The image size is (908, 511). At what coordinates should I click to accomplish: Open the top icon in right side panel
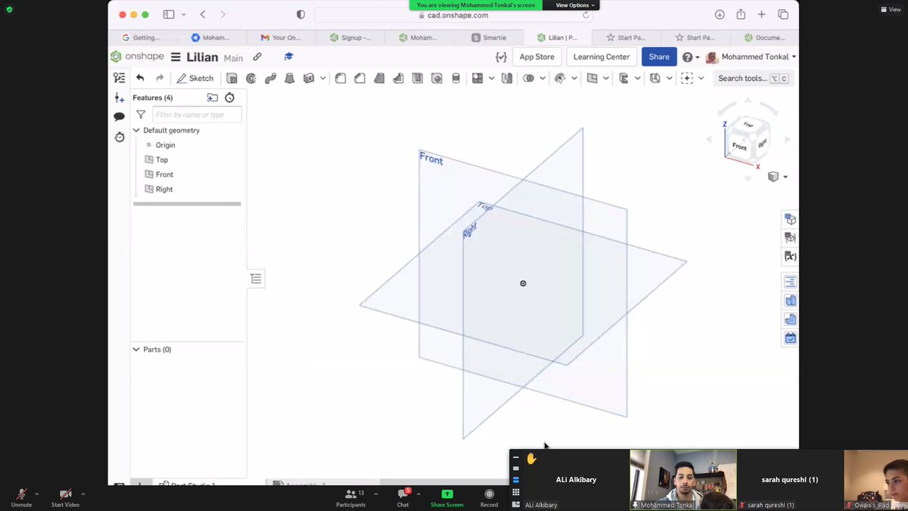pos(790,220)
